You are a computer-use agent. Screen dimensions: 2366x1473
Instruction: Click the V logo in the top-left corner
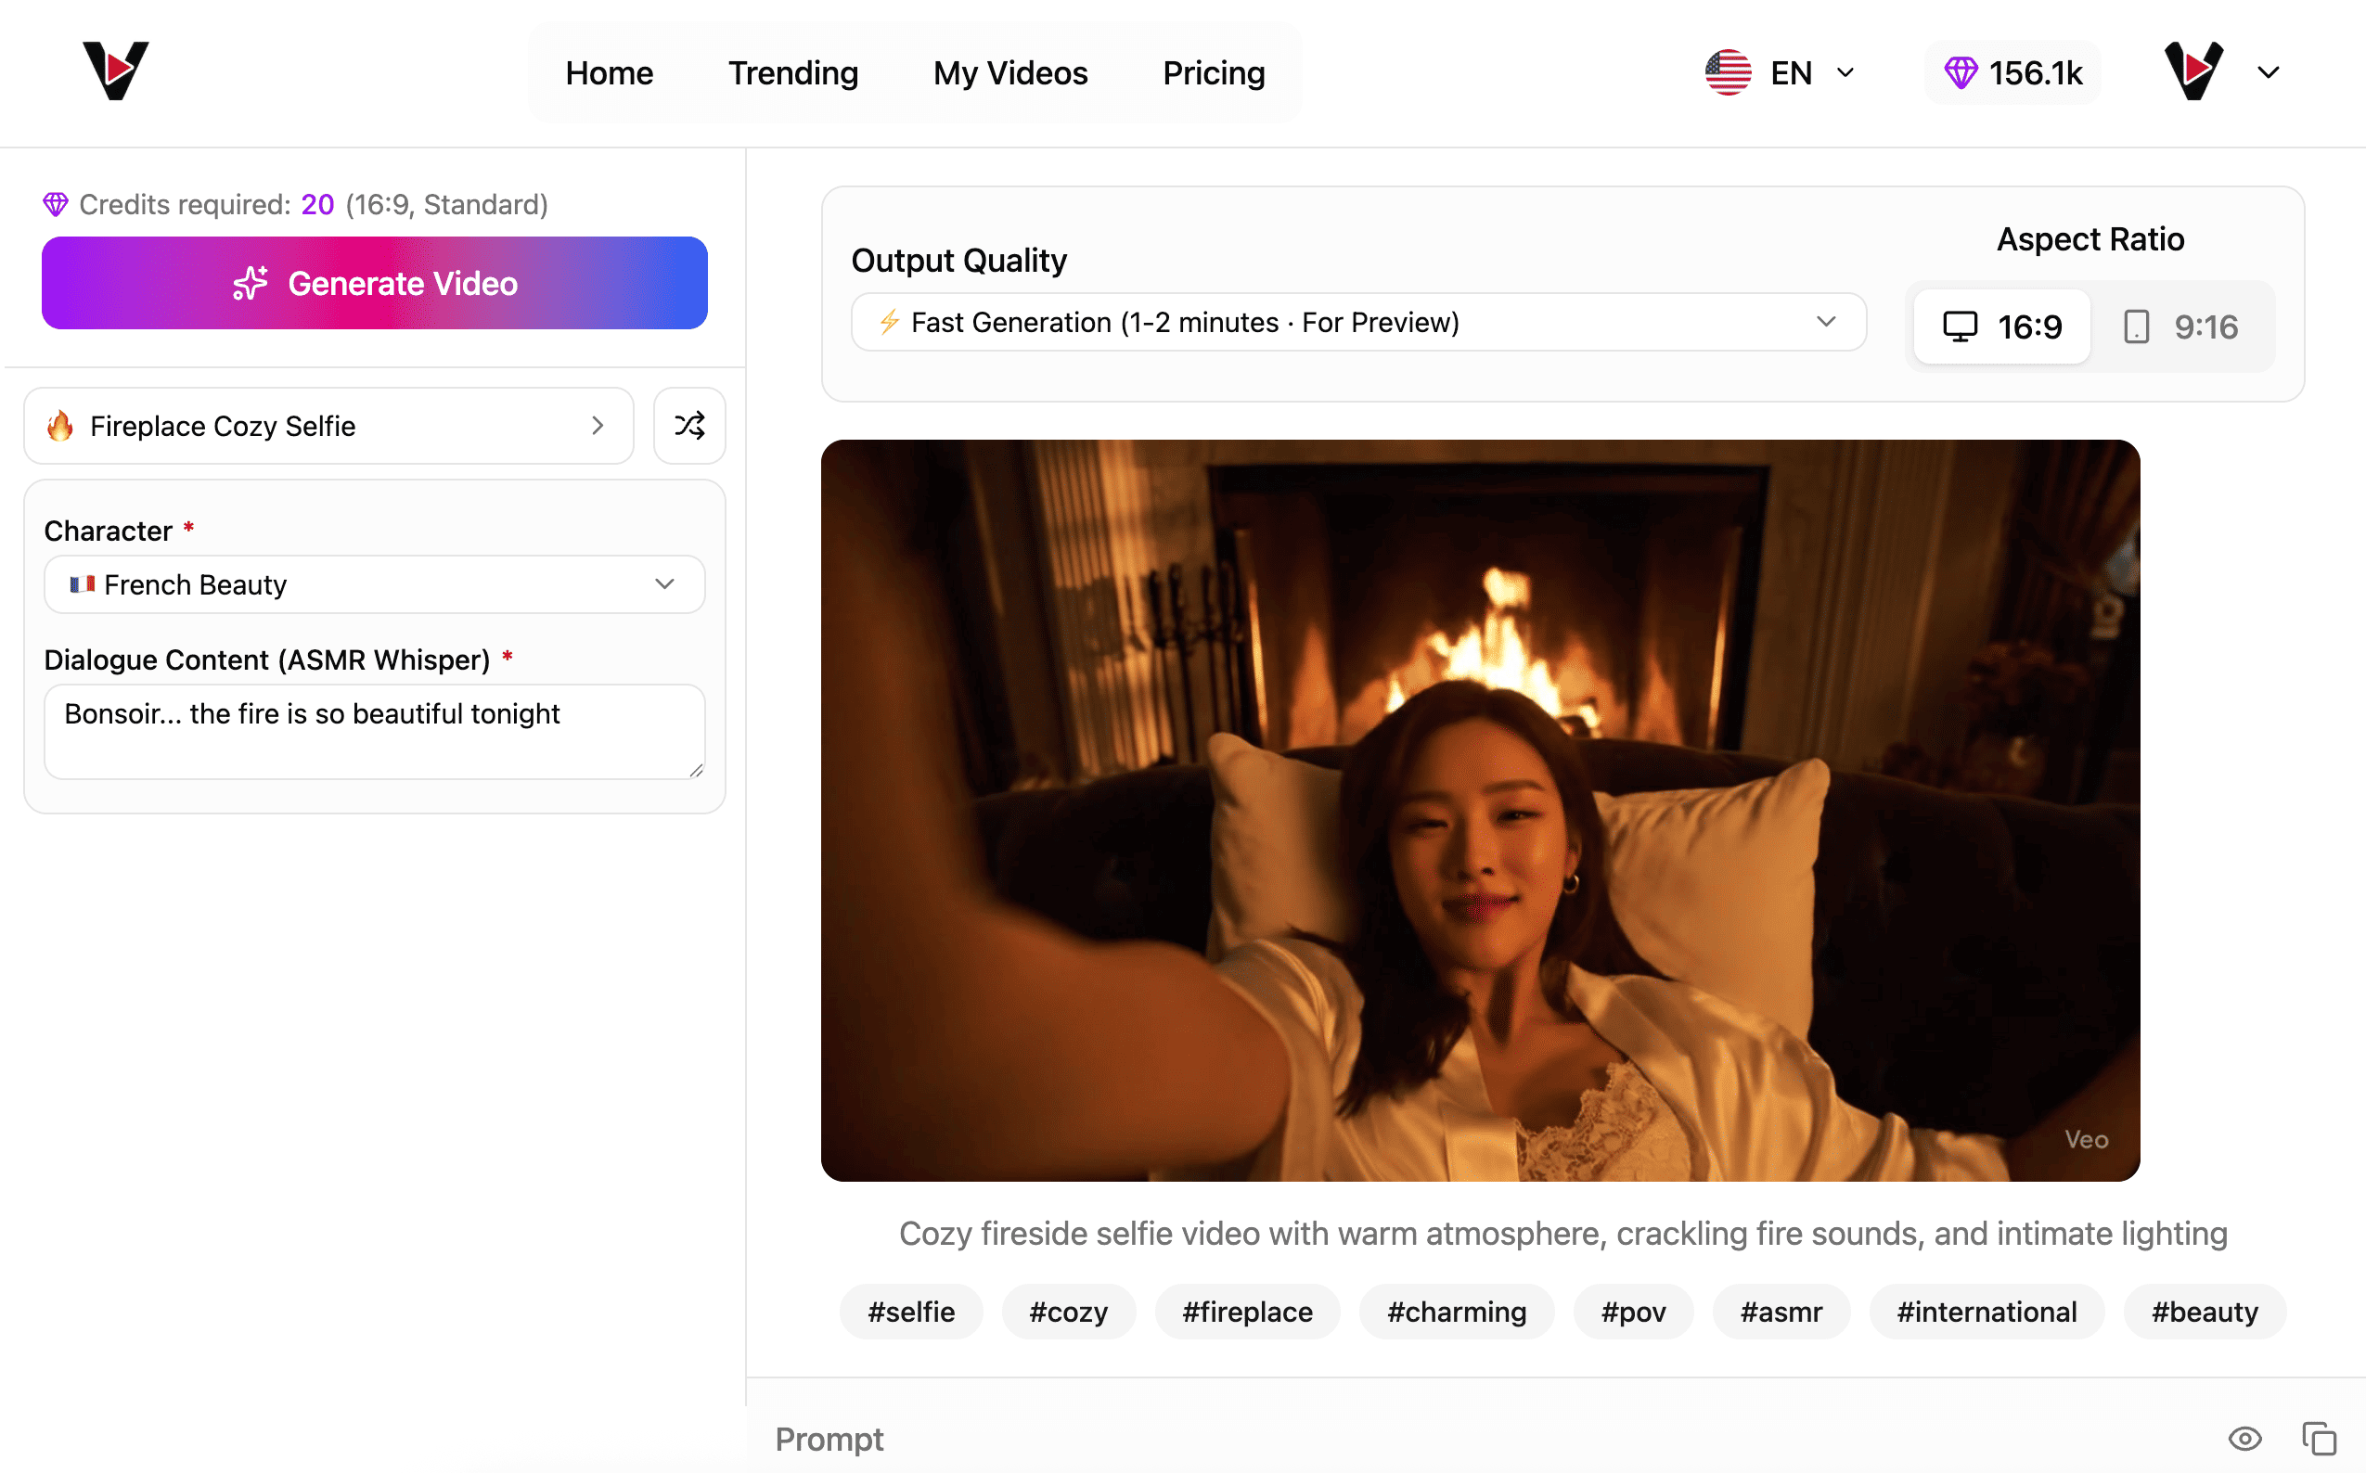click(x=114, y=70)
